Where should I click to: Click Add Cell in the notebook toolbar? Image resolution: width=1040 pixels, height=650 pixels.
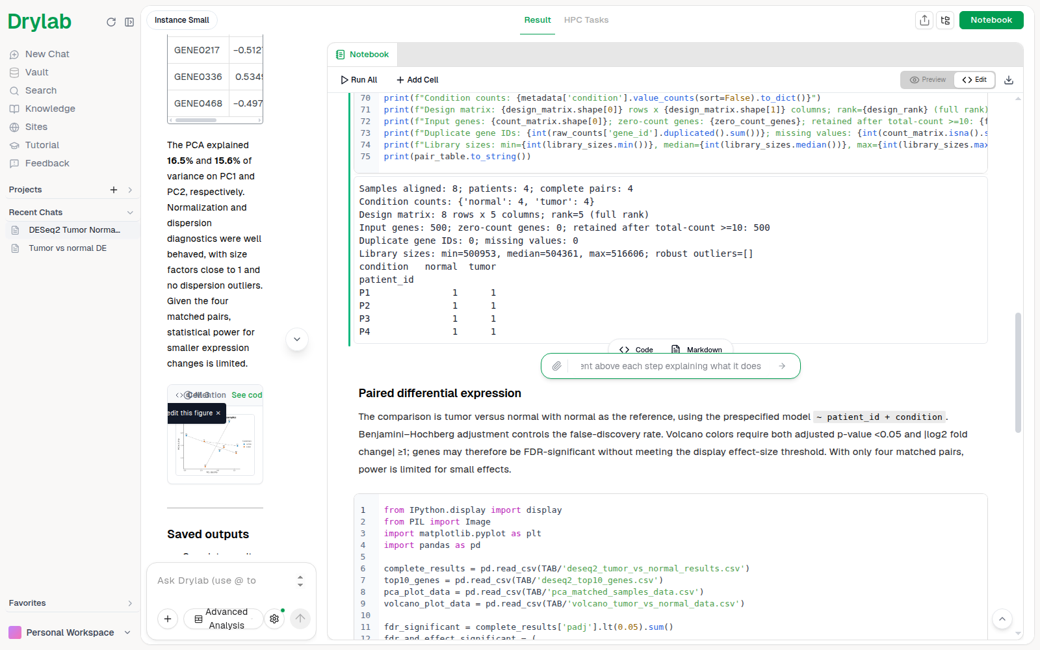click(417, 80)
